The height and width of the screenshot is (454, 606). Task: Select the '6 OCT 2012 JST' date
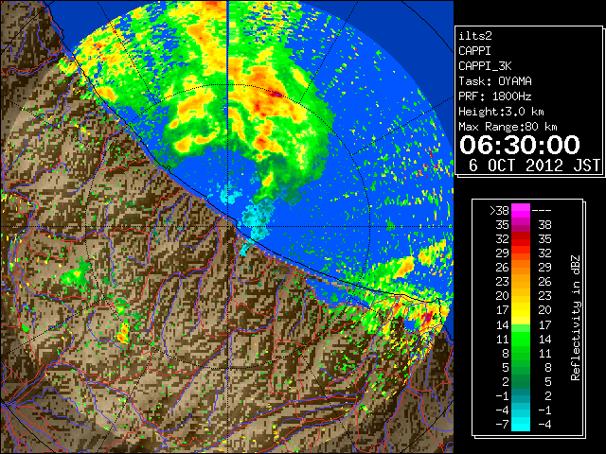(534, 166)
